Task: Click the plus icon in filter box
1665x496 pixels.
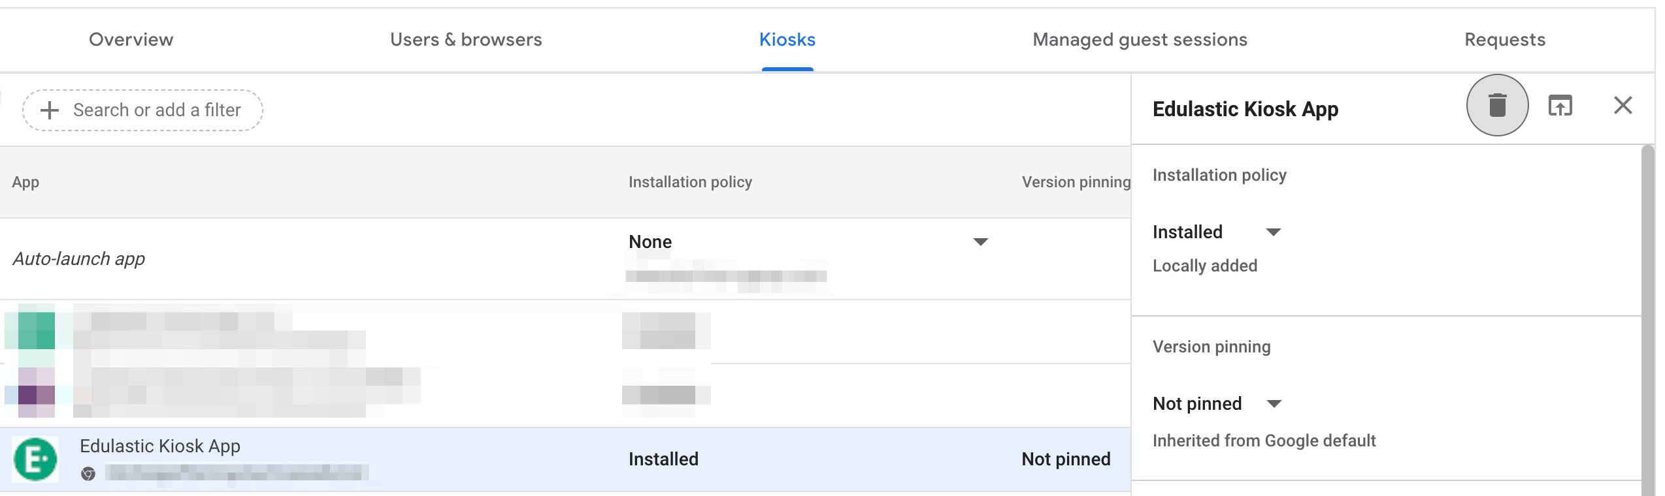Action: tap(50, 110)
